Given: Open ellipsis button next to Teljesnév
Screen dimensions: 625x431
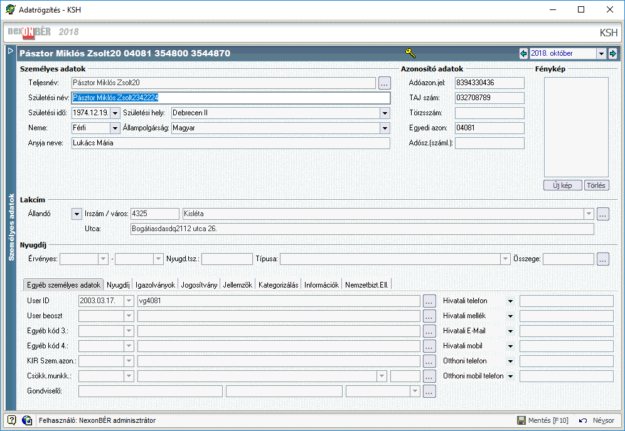Looking at the screenshot, I should click(384, 83).
